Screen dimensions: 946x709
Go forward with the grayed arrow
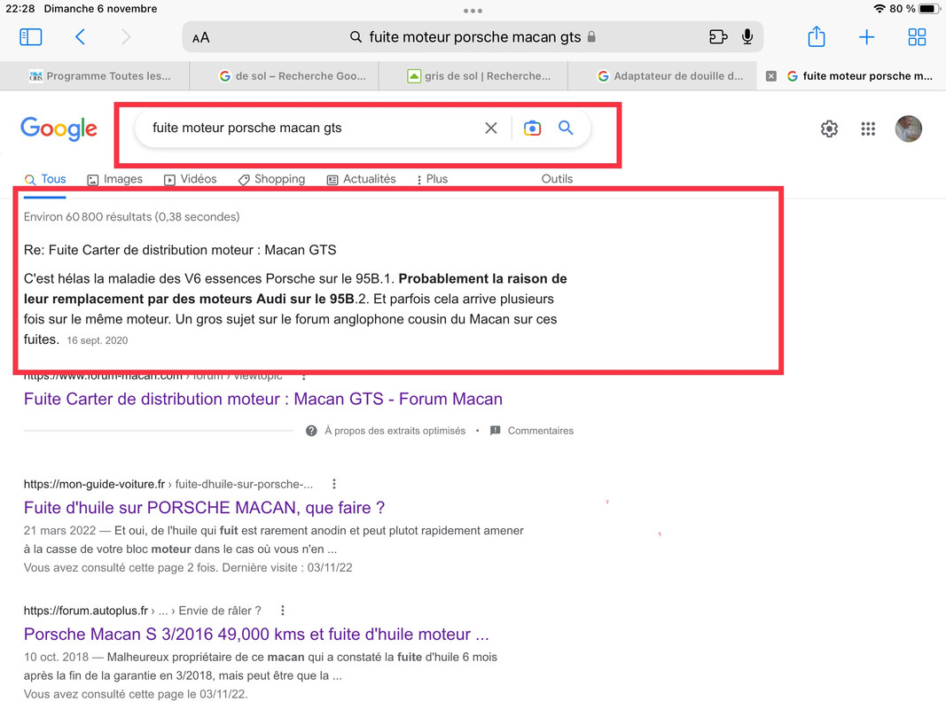click(126, 37)
